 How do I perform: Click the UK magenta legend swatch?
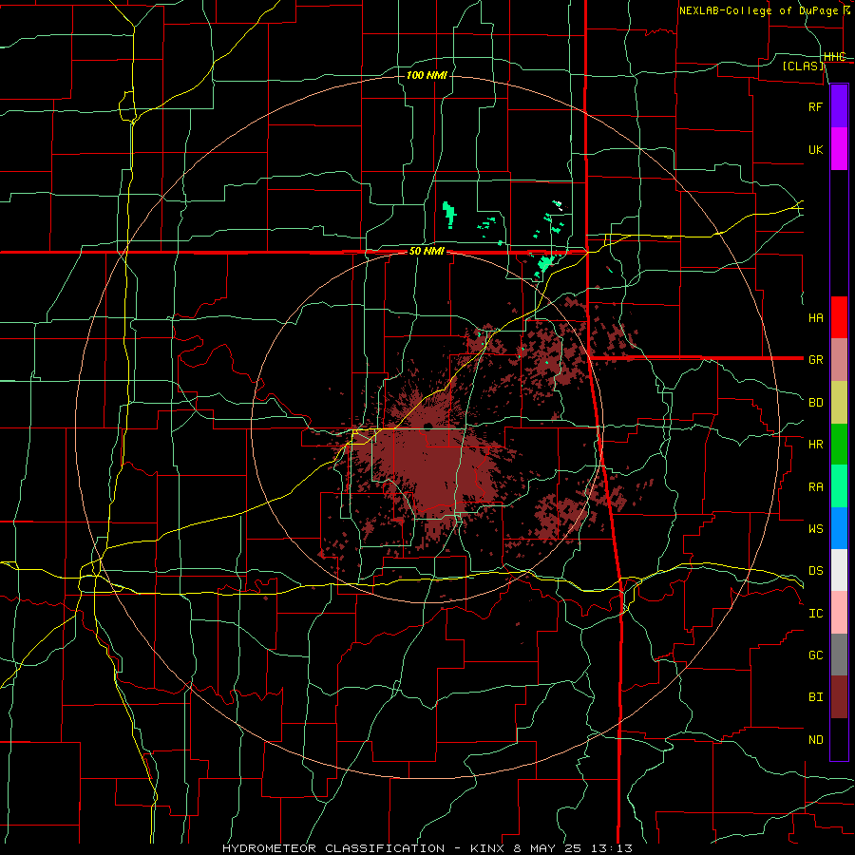pos(839,149)
